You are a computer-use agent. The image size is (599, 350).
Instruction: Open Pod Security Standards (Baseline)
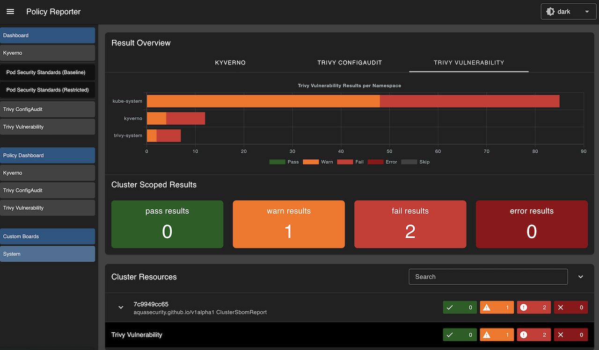47,72
